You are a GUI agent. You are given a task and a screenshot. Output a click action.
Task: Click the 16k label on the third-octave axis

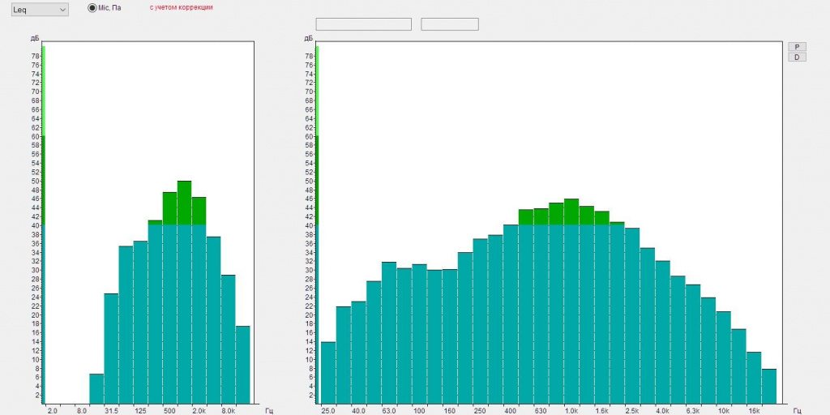pyautogui.click(x=754, y=410)
